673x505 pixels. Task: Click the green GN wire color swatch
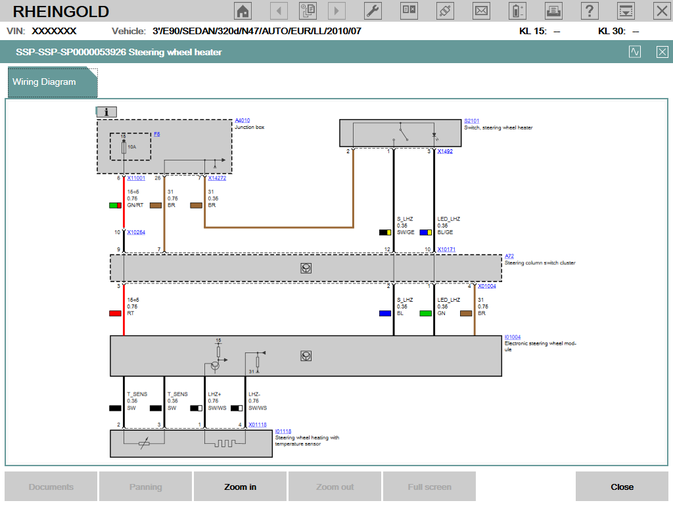(426, 314)
